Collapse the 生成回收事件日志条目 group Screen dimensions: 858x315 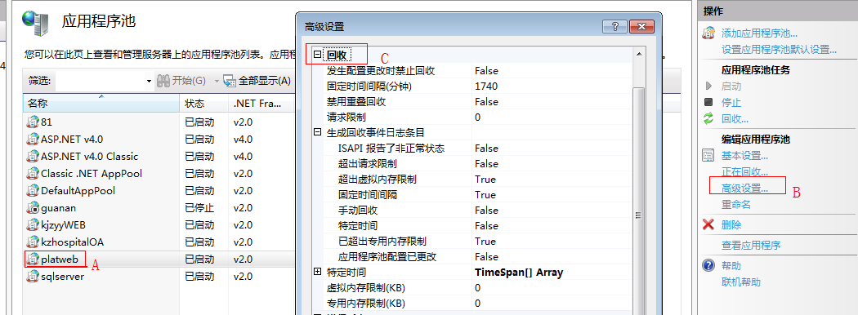[317, 132]
